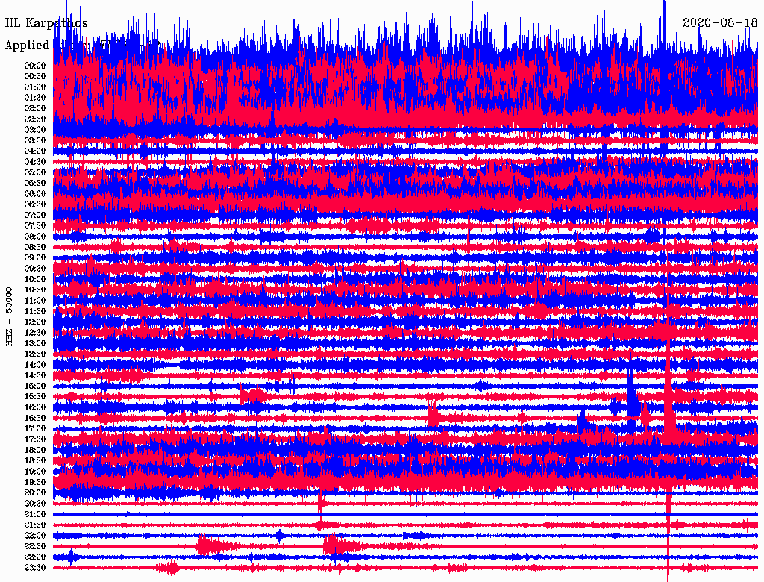The height and width of the screenshot is (582, 764).
Task: Select the 22:30 time label
Action: point(35,546)
